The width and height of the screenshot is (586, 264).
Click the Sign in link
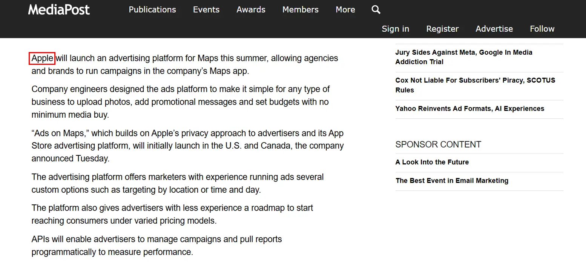[395, 29]
